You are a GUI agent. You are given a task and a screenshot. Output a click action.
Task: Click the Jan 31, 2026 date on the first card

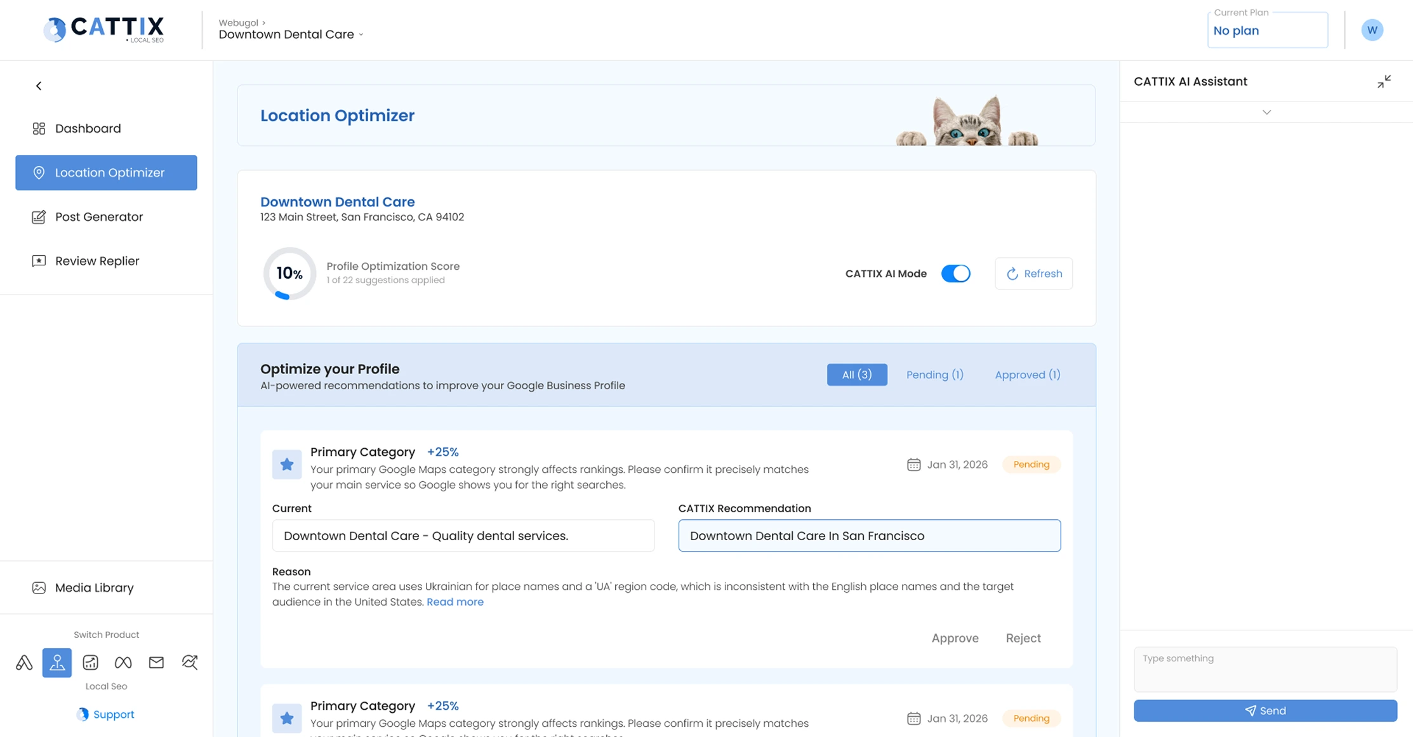point(957,465)
